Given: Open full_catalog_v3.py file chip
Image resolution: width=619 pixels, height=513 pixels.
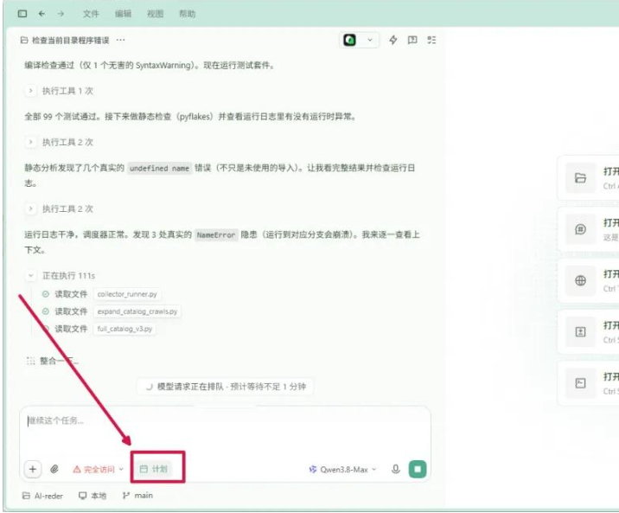Looking at the screenshot, I should pyautogui.click(x=124, y=329).
